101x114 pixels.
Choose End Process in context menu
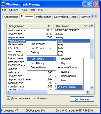pos(41,44)
